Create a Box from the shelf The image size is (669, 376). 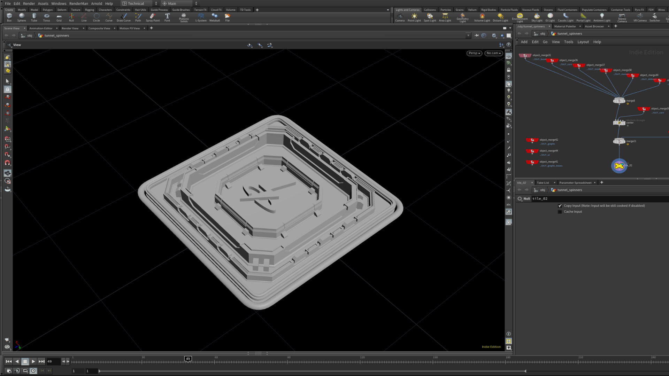coord(9,18)
